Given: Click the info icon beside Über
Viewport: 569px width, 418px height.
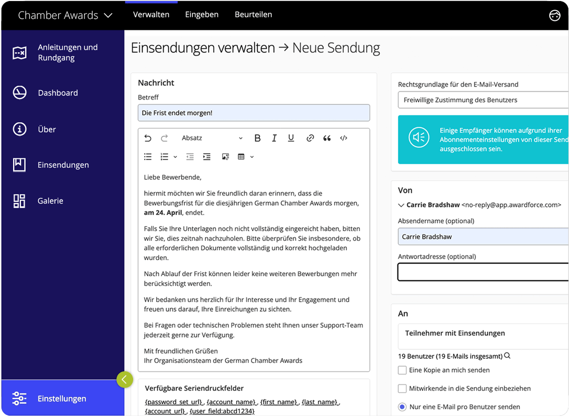Looking at the screenshot, I should click(x=19, y=129).
